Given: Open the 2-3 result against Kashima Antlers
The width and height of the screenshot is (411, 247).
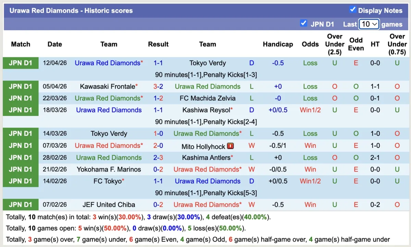Looking at the screenshot, I should click(x=158, y=157).
